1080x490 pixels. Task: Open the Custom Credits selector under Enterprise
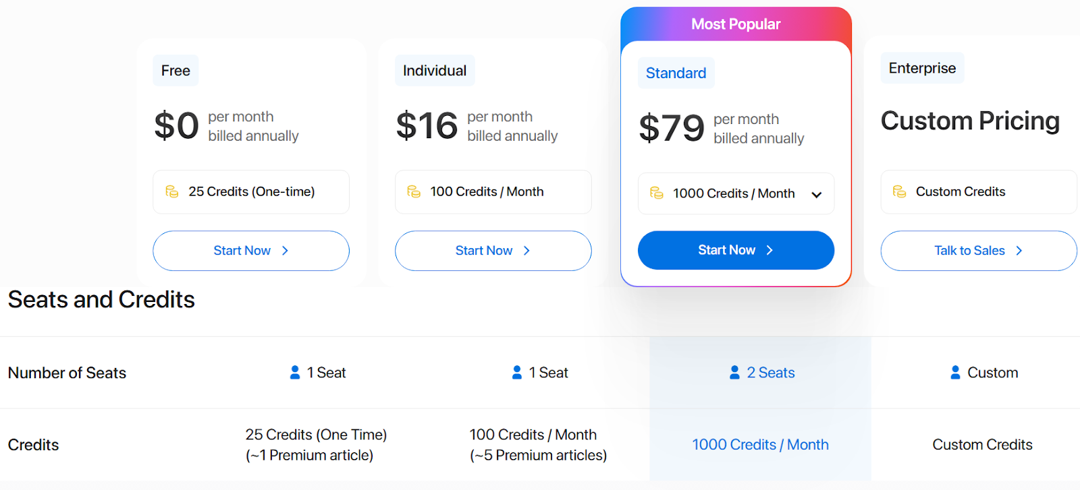[x=977, y=191]
